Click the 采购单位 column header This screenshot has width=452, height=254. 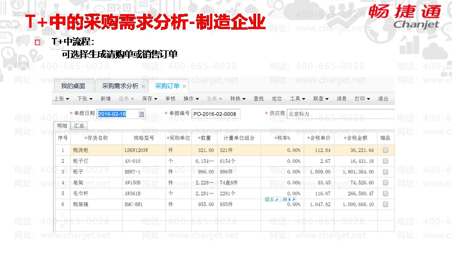pyautogui.click(x=178, y=138)
